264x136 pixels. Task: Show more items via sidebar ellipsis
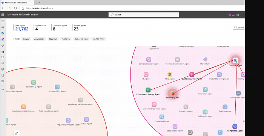[x=3, y=89]
